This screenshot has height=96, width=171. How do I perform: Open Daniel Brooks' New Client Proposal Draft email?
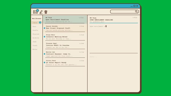tap(65, 28)
